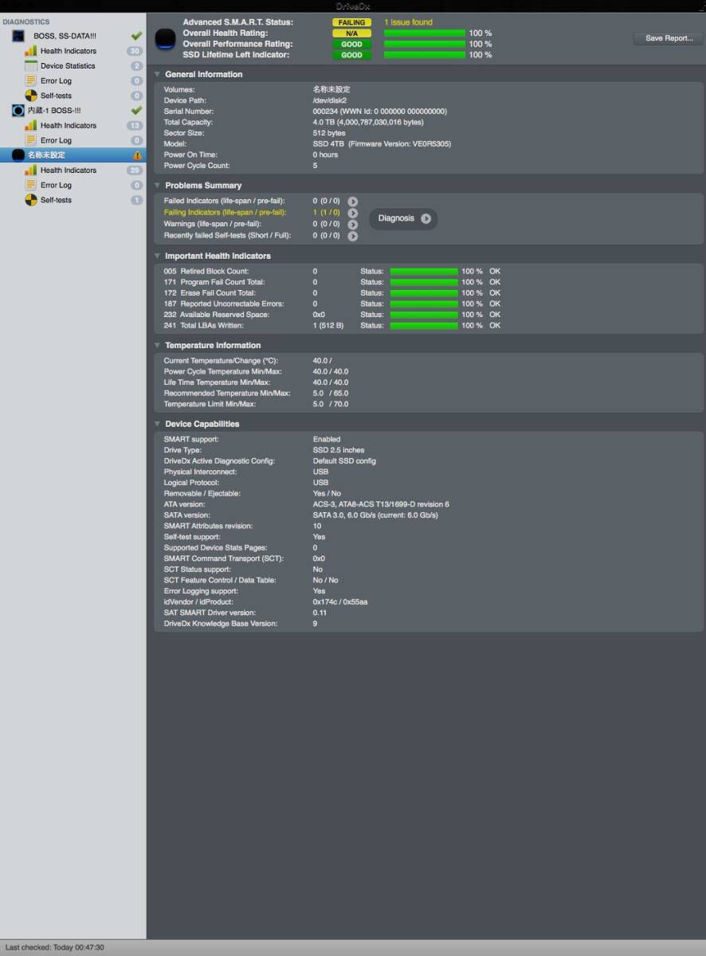Click the device path '/dev/disk2'
Image resolution: width=706 pixels, height=956 pixels.
coord(329,100)
